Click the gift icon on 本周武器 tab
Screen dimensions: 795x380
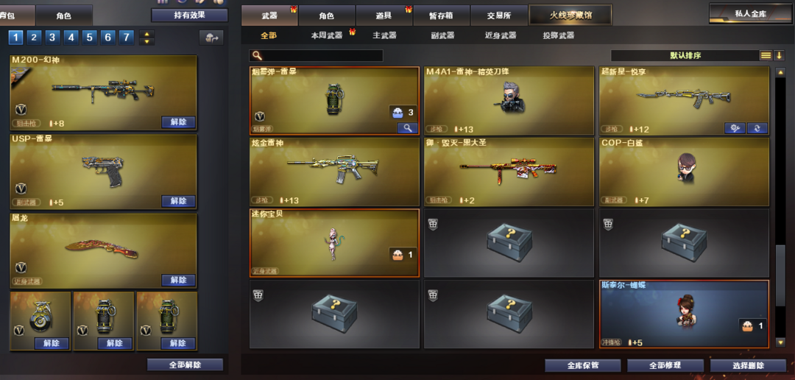point(353,32)
